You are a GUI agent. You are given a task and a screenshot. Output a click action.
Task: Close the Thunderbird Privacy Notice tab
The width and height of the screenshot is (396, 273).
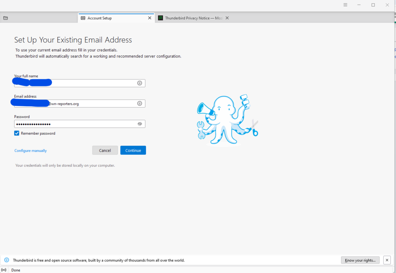[x=227, y=18]
